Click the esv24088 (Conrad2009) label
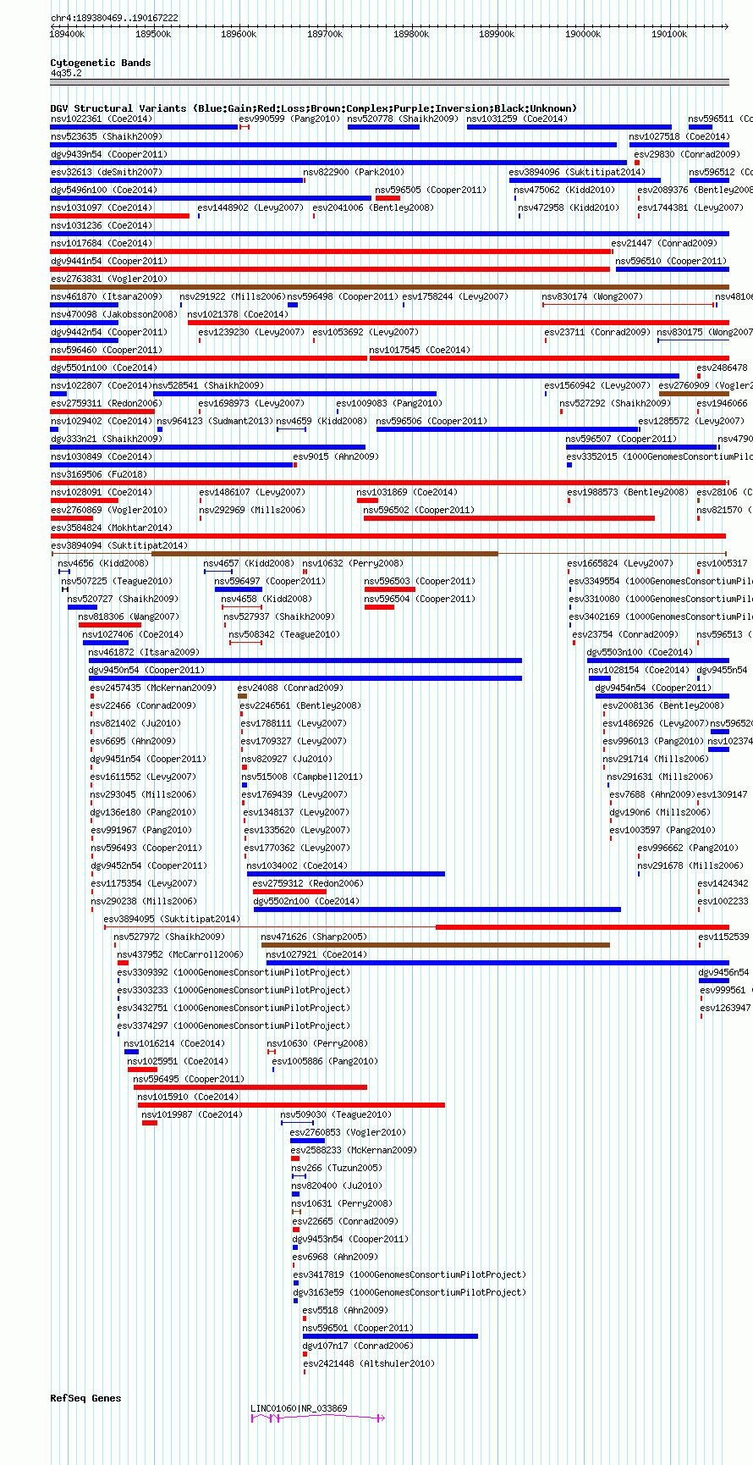The width and height of the screenshot is (753, 1465). (290, 688)
